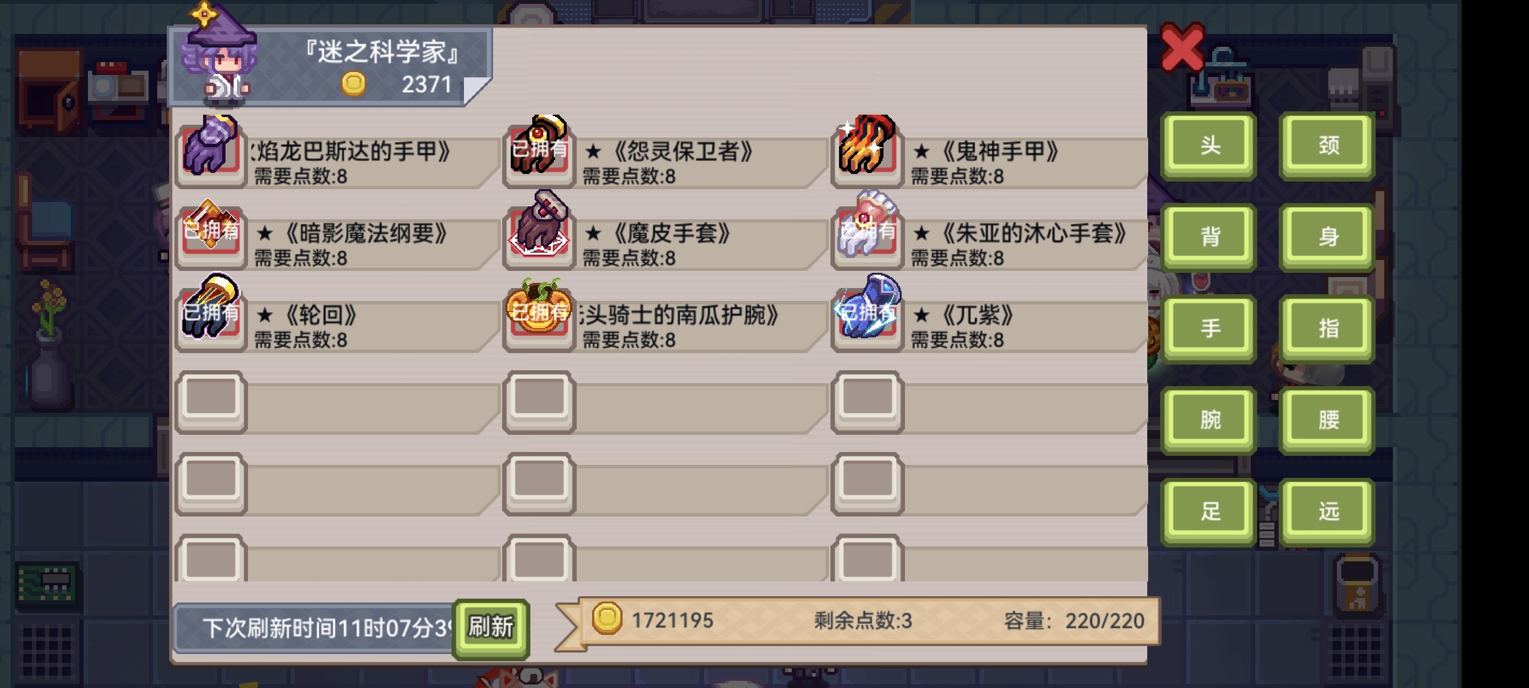The width and height of the screenshot is (1529, 688).
Task: Select the 手 equipment category
Action: point(1209,328)
